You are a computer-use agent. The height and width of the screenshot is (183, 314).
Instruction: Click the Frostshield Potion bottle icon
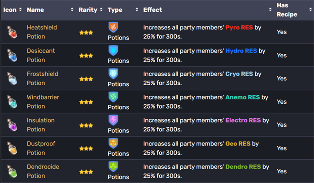tap(11, 78)
